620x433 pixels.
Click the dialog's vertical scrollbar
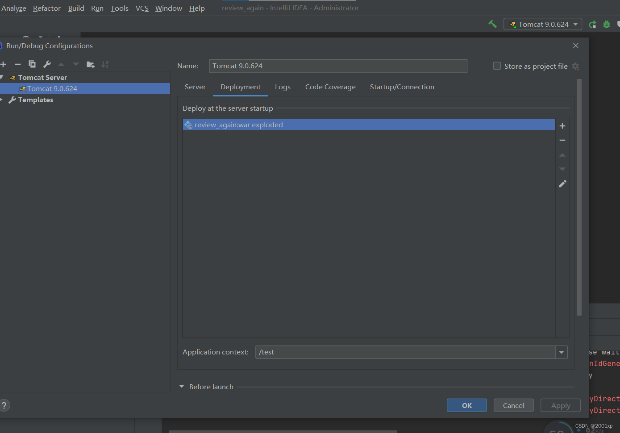click(579, 197)
